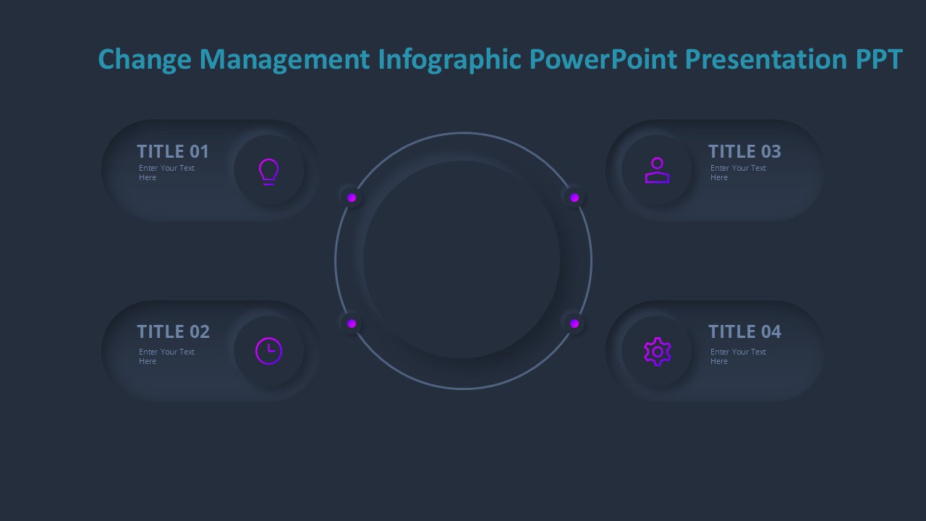The height and width of the screenshot is (521, 926).
Task: Click 'Enter Your Text Here' under Title 04
Action: (738, 356)
